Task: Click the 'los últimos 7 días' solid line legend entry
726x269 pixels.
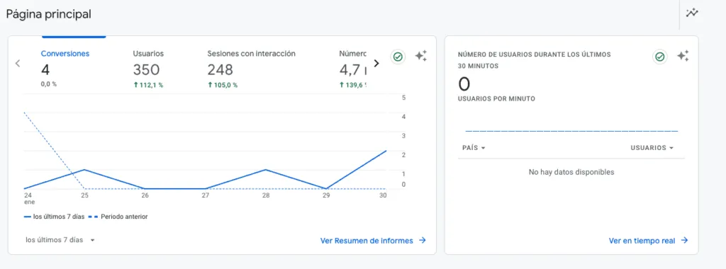Action: (x=54, y=217)
